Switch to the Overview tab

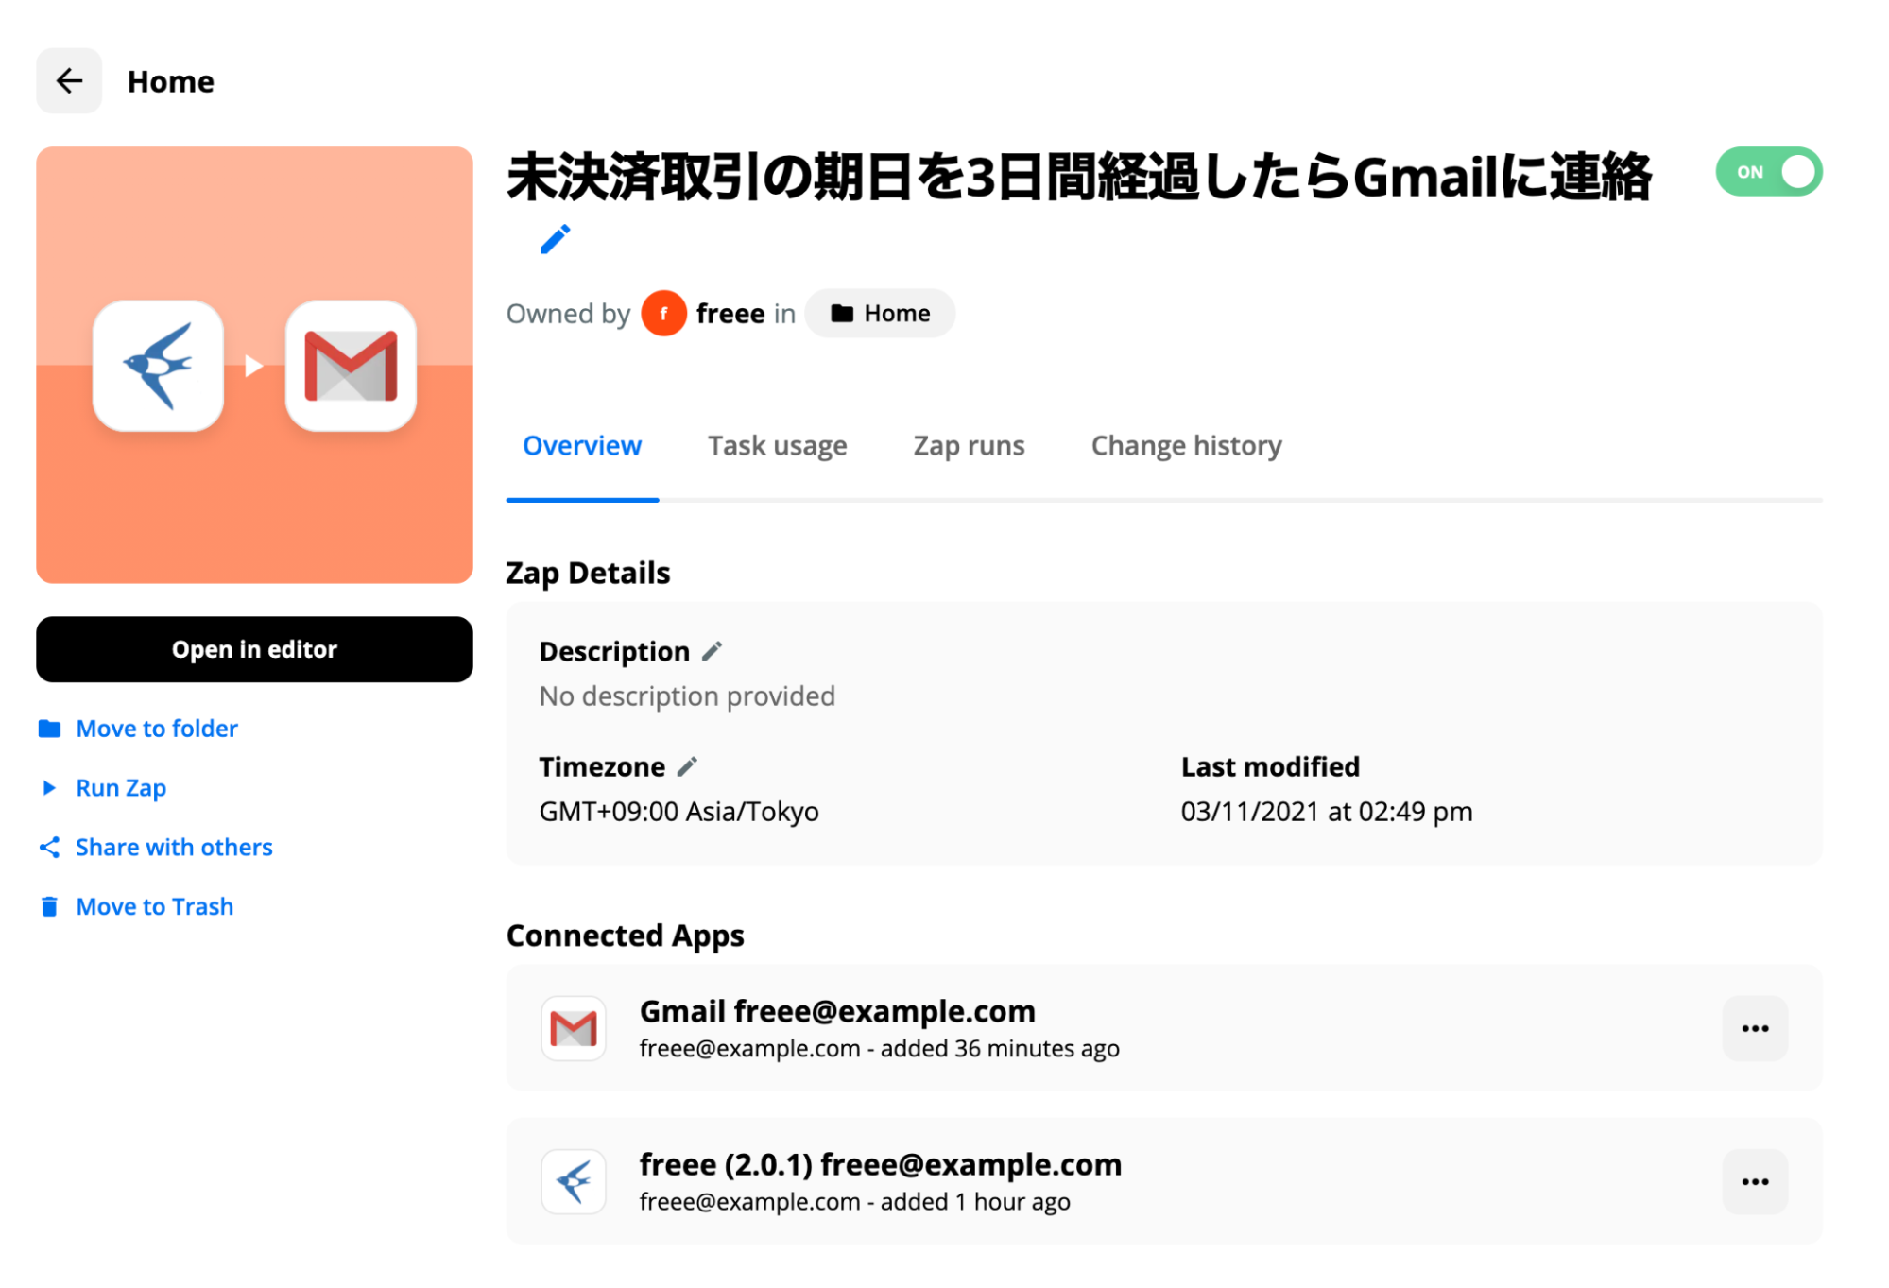pos(582,446)
